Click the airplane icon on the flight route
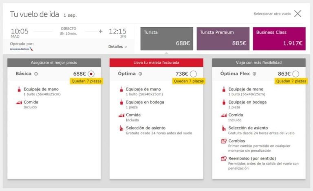Image resolution: width=313 pixels, height=191 pixels. click(x=101, y=31)
